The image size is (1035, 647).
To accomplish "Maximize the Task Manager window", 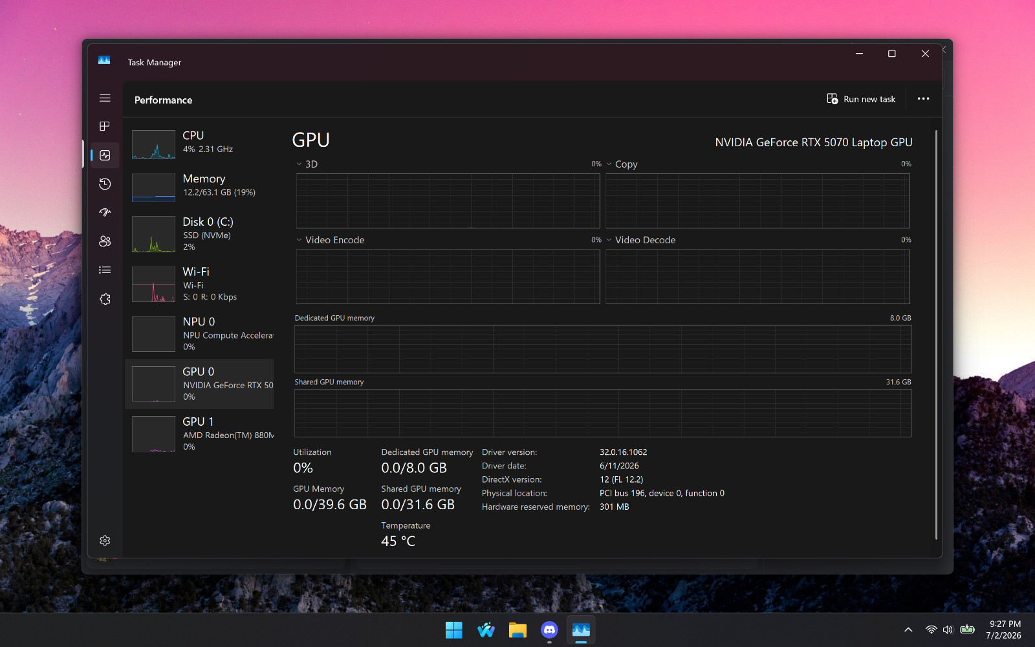I will 892,54.
